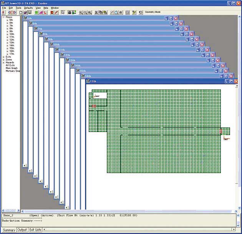This screenshot has width=242, height=234.
Task: Switch to the Output tab
Action: [22, 230]
